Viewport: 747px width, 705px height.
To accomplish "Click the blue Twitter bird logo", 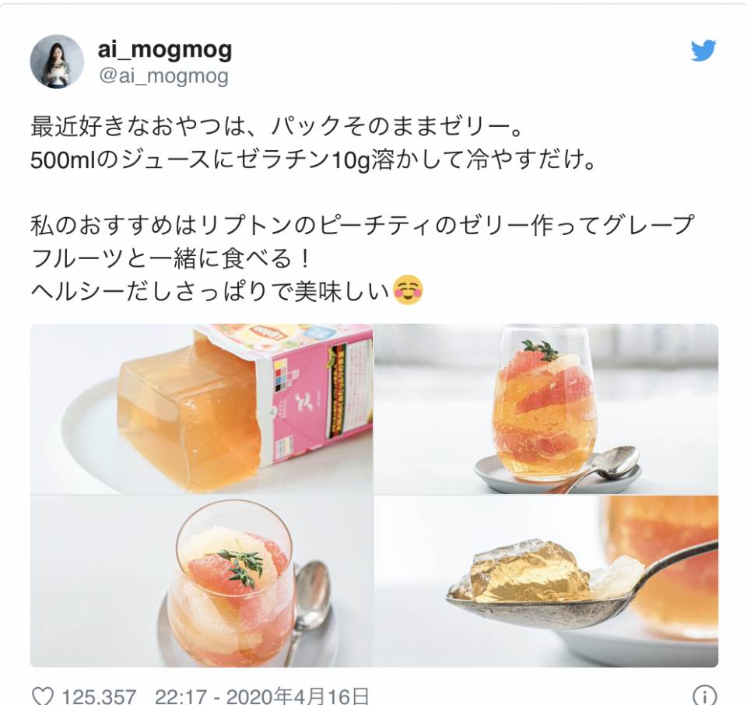I will pyautogui.click(x=703, y=50).
